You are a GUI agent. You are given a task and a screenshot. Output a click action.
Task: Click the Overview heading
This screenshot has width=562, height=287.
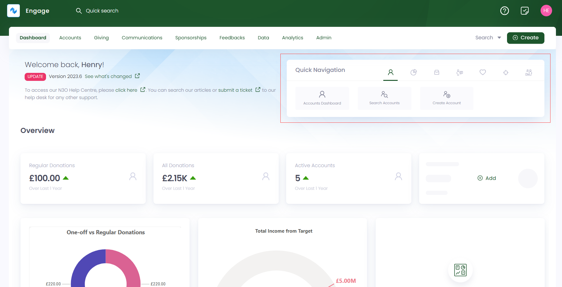pos(37,130)
